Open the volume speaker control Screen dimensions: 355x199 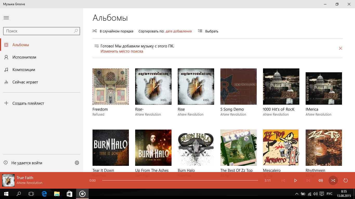321,180
